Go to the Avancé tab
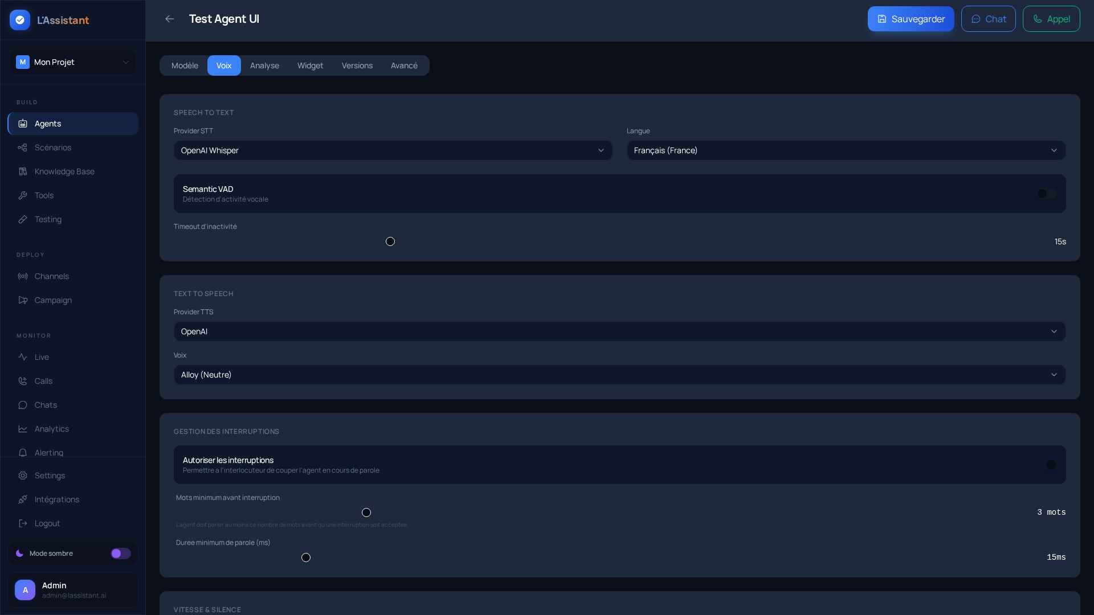The image size is (1094, 615). click(x=403, y=65)
